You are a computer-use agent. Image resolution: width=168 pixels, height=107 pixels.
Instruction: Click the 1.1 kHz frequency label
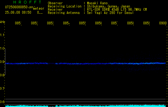[x=2, y=35]
